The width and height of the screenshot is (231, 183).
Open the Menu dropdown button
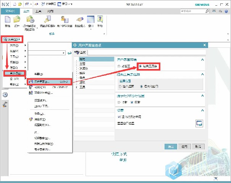[x=12, y=39]
